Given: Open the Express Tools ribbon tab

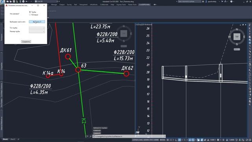Looking at the screenshot, I should pyautogui.click(x=121, y=5).
